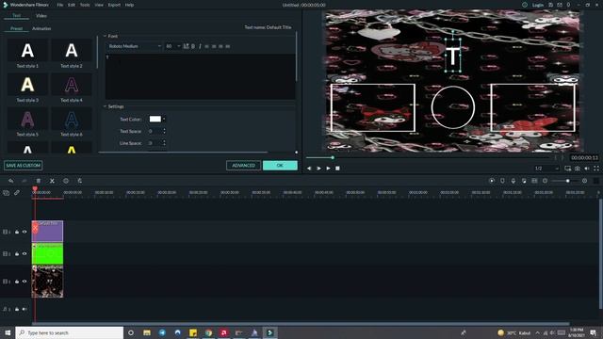Collapse the Settings section

coord(105,106)
